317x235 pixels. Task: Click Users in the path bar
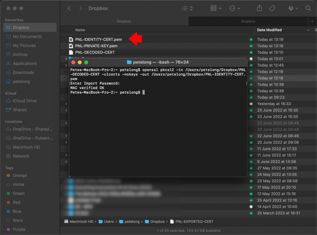coord(106,221)
